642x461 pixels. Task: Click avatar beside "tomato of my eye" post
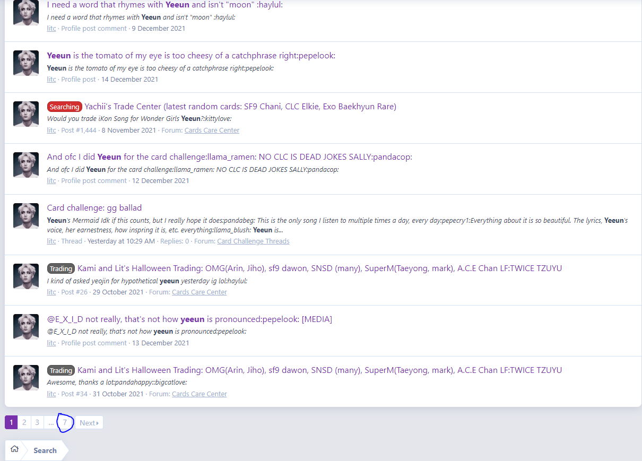[x=26, y=63]
